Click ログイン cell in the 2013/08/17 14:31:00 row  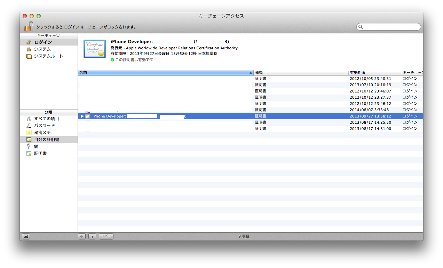[x=410, y=129]
